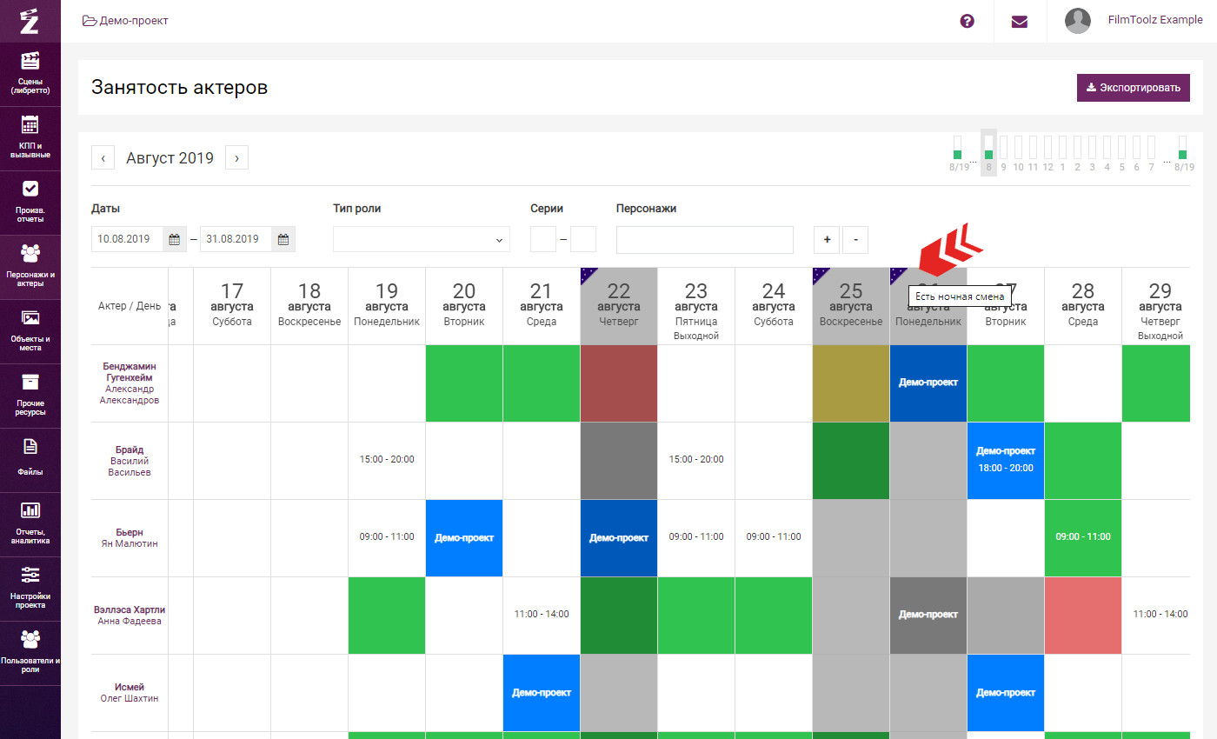Open calendar picker for end date 31.08.2019

pos(283,239)
